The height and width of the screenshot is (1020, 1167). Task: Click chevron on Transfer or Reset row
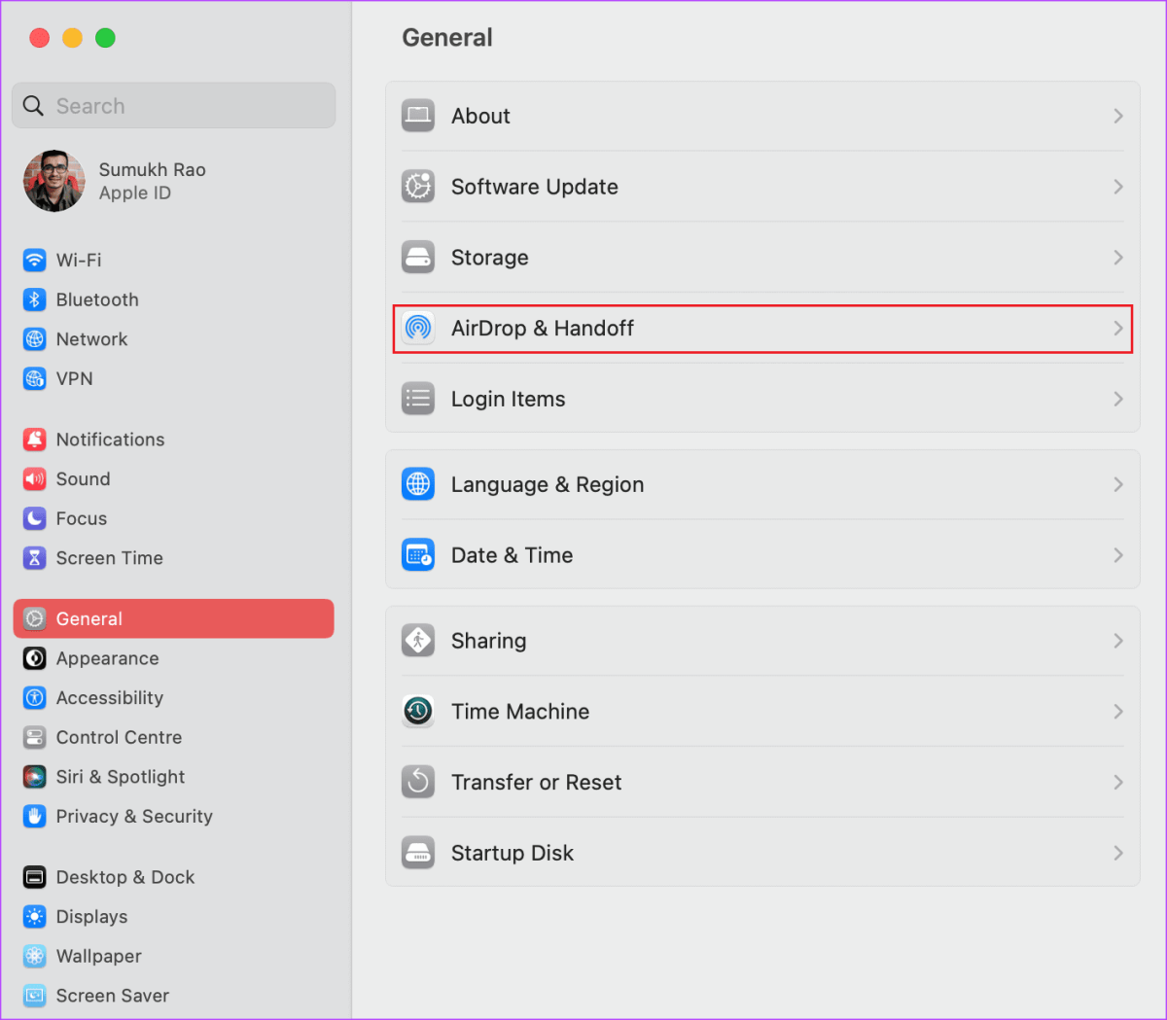pyautogui.click(x=1118, y=782)
